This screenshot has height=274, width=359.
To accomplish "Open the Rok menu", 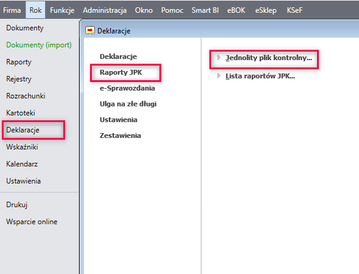I will point(35,10).
